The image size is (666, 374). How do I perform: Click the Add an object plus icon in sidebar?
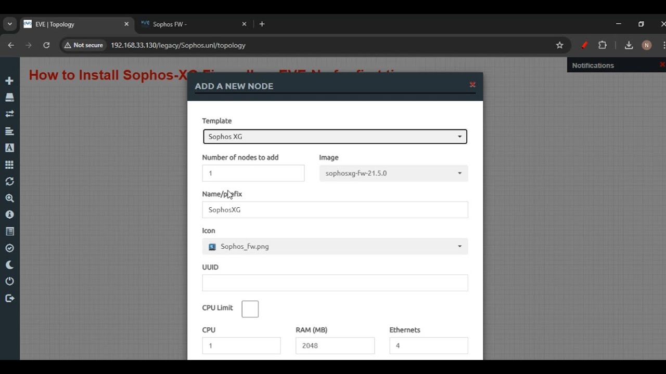9,81
